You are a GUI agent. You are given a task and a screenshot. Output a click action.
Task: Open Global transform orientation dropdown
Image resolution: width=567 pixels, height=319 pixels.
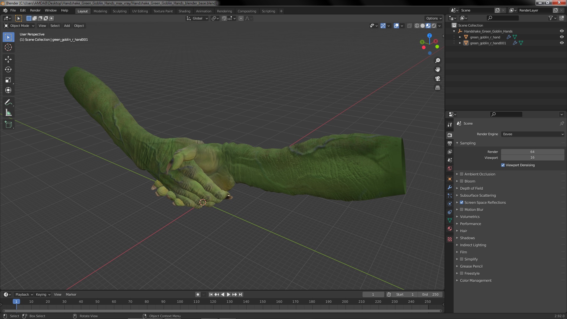click(197, 18)
